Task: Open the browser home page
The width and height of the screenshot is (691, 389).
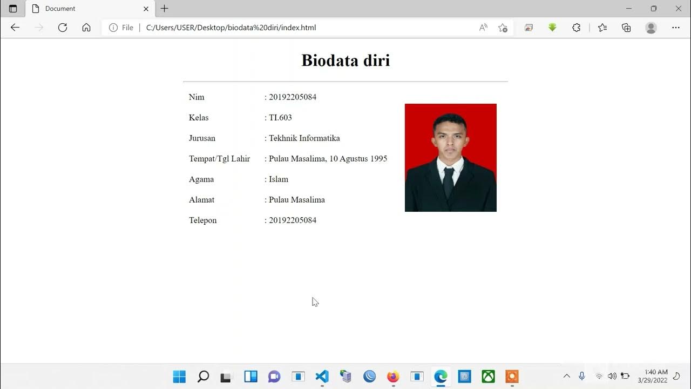Action: click(86, 28)
